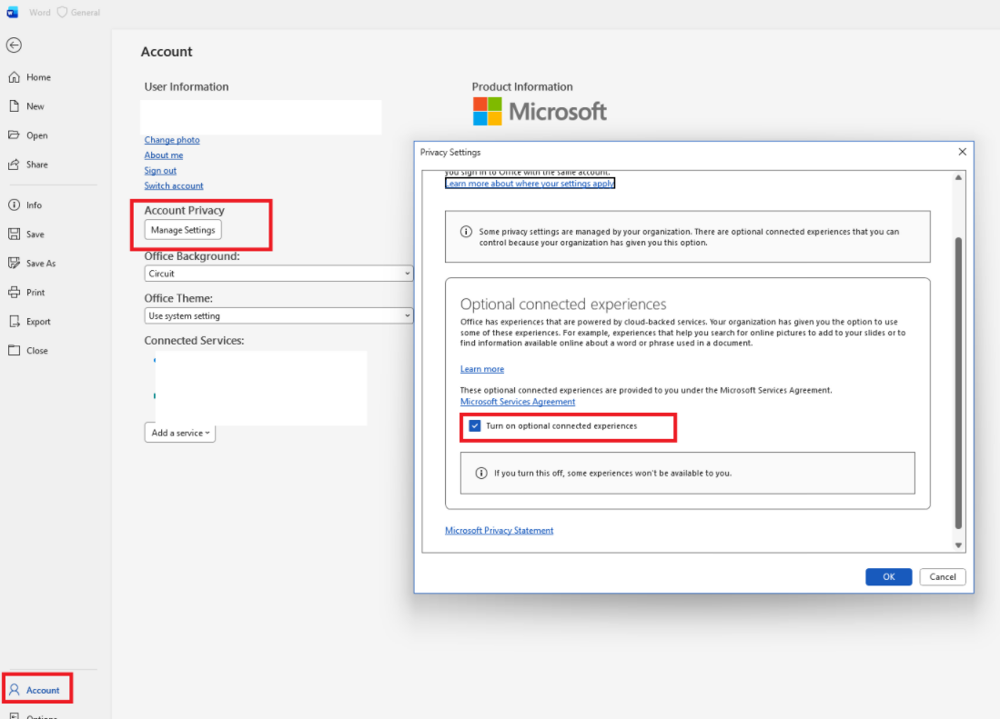1000x719 pixels.
Task: Open Learn more about where settings apply
Action: tap(530, 184)
